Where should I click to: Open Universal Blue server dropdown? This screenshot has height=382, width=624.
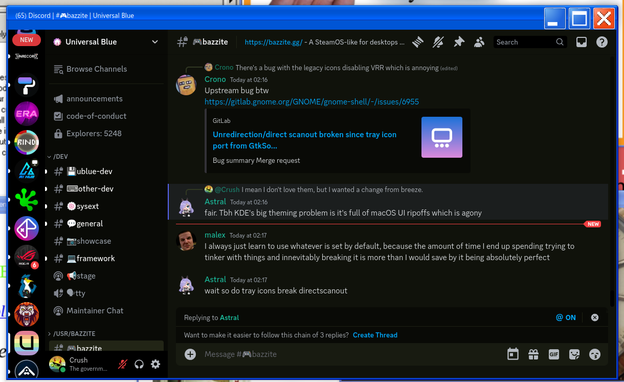pos(155,42)
